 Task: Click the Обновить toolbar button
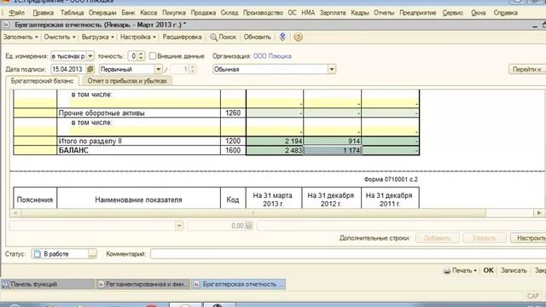(257, 37)
